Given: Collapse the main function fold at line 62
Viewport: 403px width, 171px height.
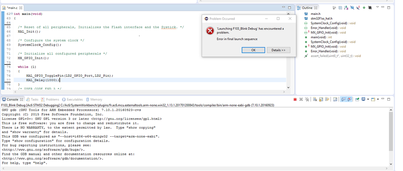Looking at the screenshot, I should pyautogui.click(x=12, y=14).
